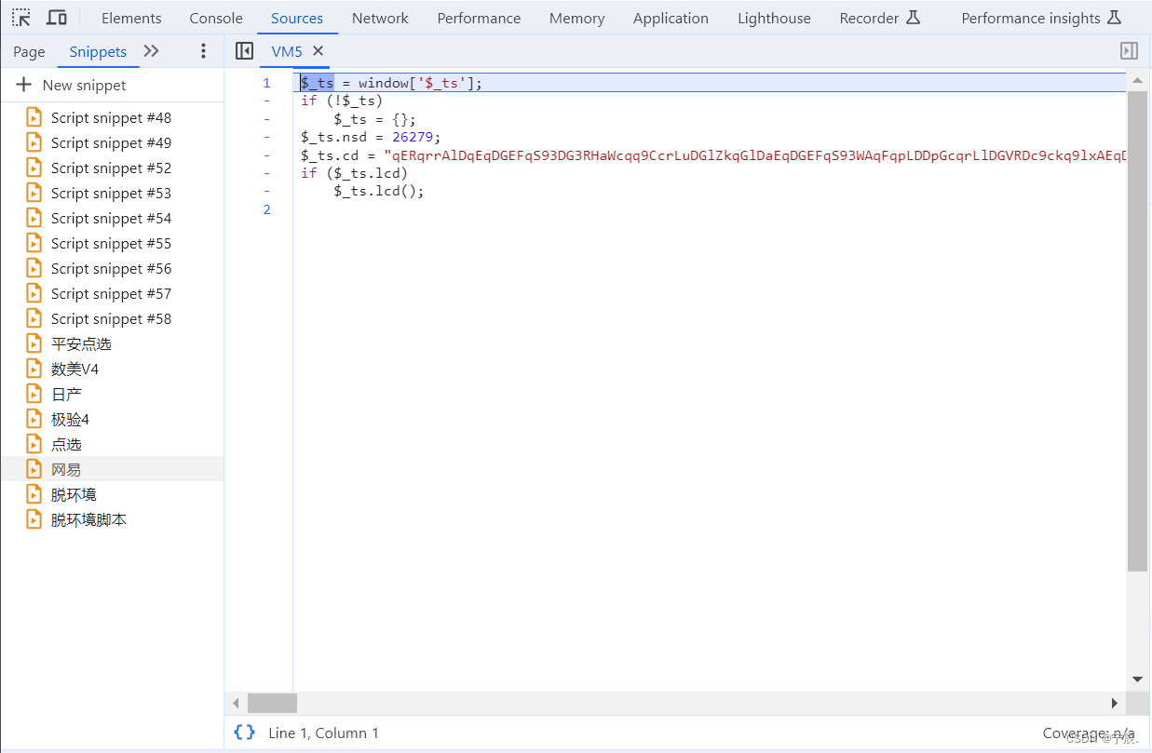The width and height of the screenshot is (1152, 753).
Task: Click the Coverage: n/a status indicator
Action: [1089, 733]
